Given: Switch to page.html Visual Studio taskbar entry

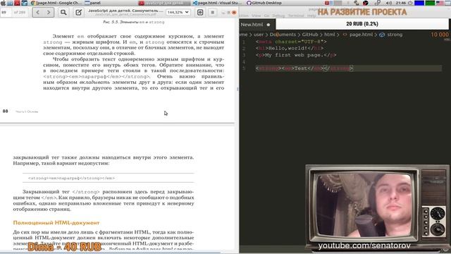Looking at the screenshot, I should [218, 3].
